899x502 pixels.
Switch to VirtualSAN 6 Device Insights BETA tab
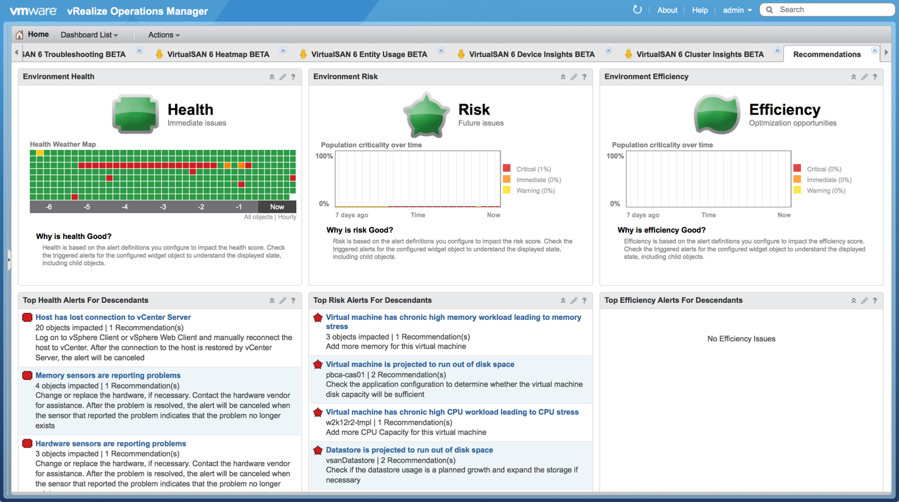click(532, 54)
